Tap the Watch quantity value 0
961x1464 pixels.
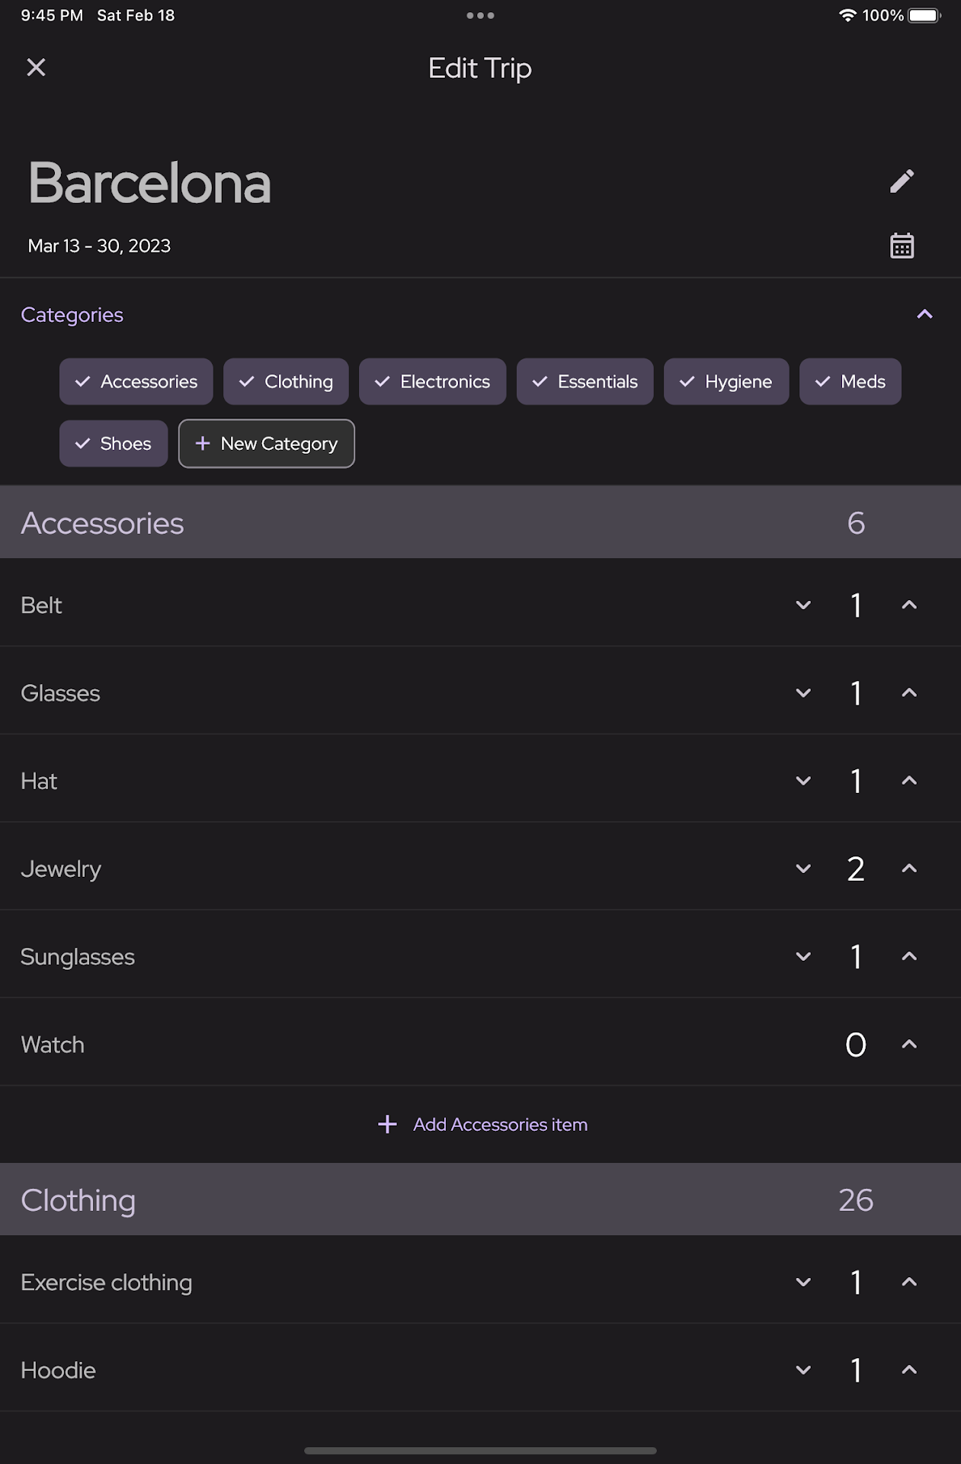(856, 1045)
